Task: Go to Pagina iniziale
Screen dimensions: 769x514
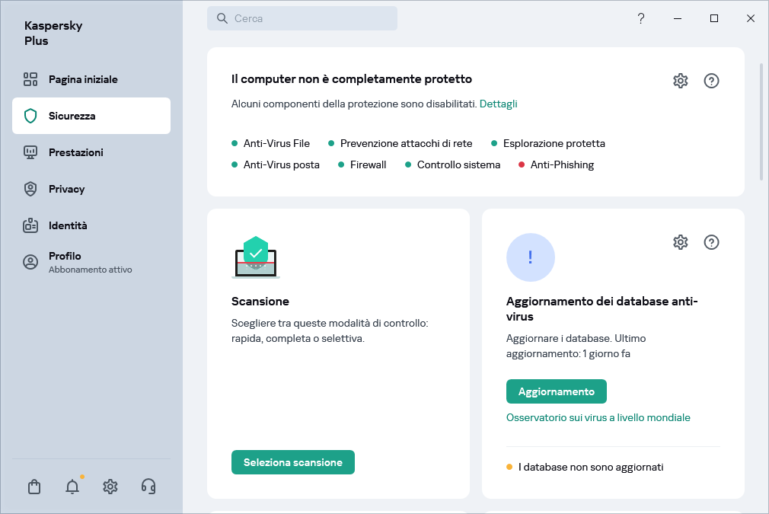Action: (x=83, y=79)
